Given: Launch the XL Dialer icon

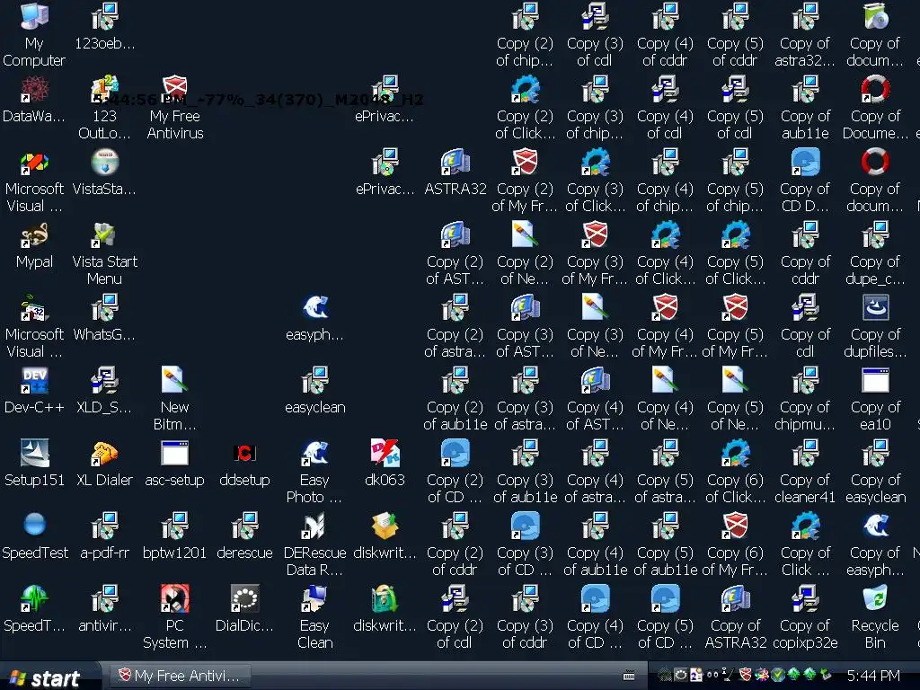Looking at the screenshot, I should point(104,453).
